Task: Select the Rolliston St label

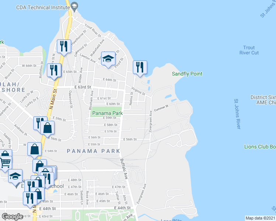Action: point(41,70)
